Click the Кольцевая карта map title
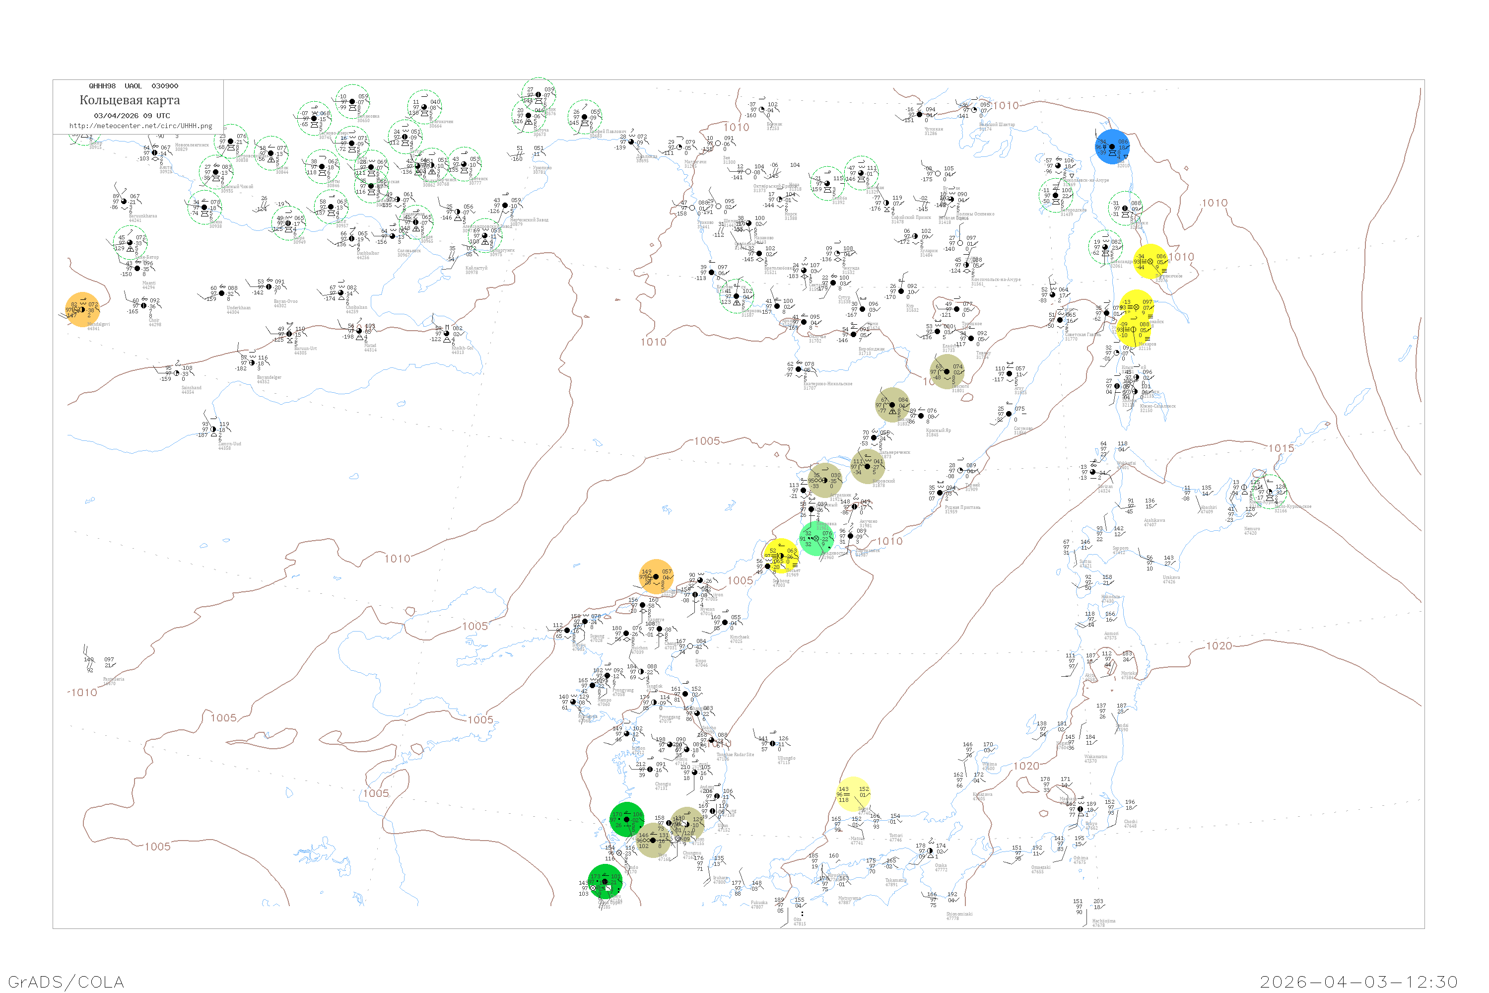Image resolution: width=1489 pixels, height=993 pixels. [130, 100]
